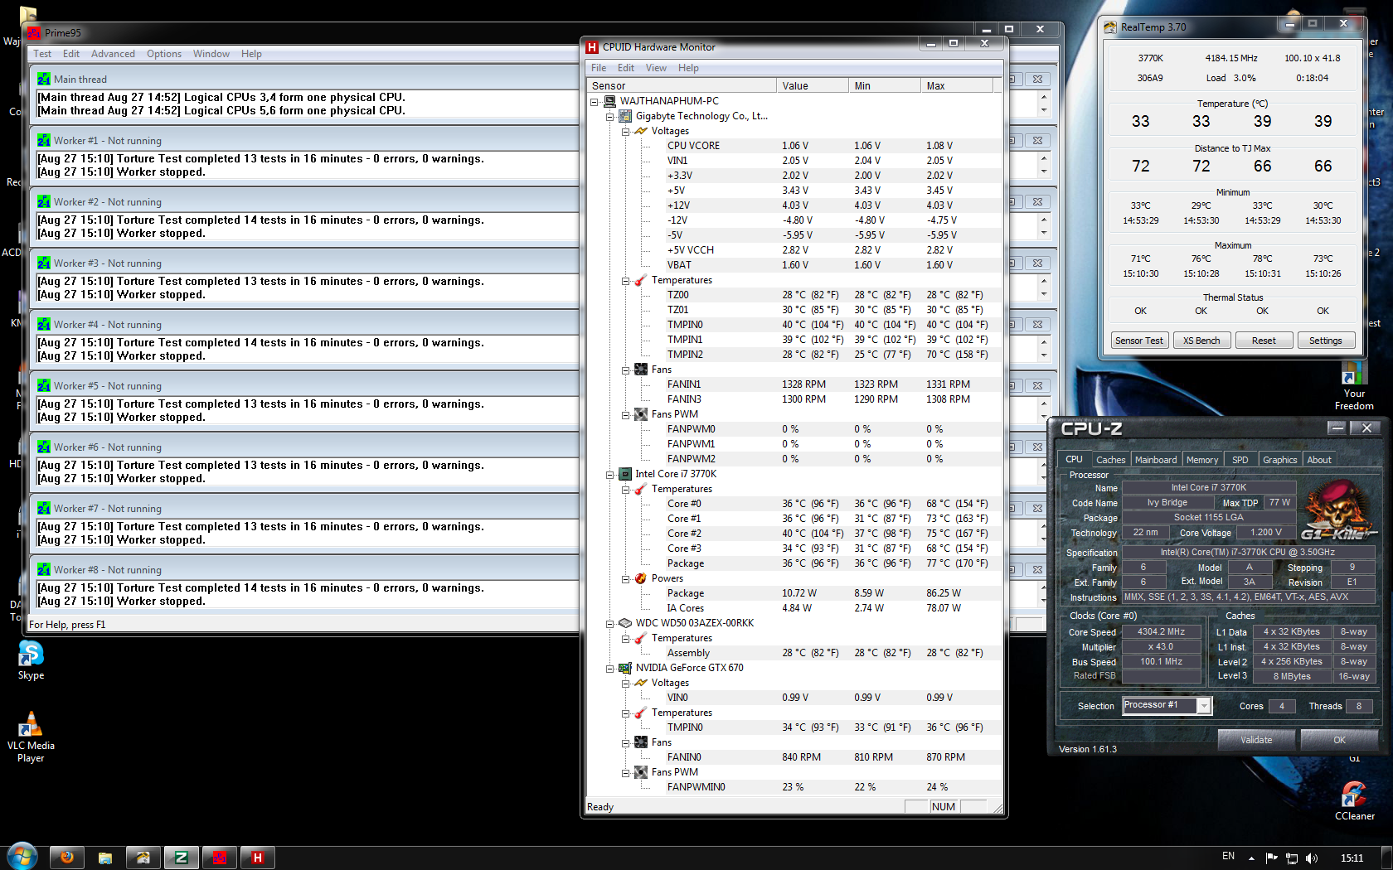This screenshot has width=1393, height=870.
Task: Open RealTemp Settings
Action: click(1325, 341)
